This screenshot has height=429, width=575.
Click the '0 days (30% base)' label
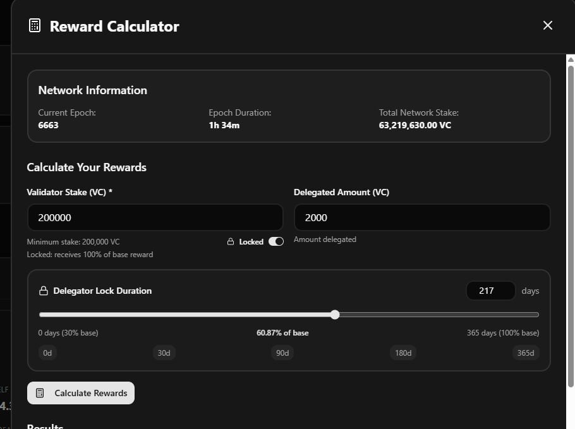pyautogui.click(x=68, y=333)
